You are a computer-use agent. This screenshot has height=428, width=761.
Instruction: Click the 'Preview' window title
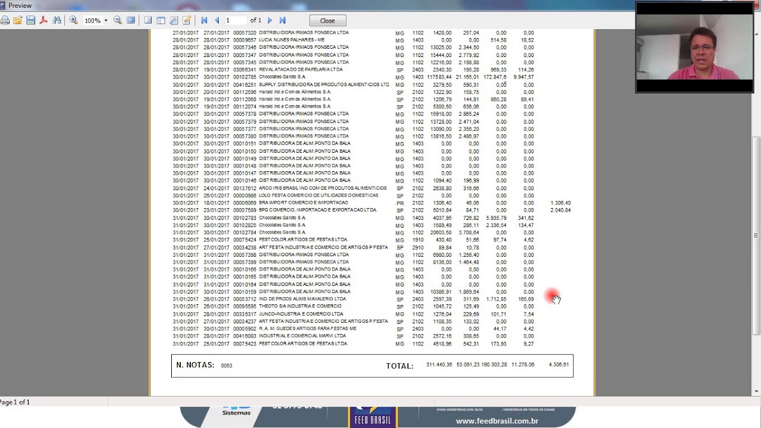[x=20, y=6]
